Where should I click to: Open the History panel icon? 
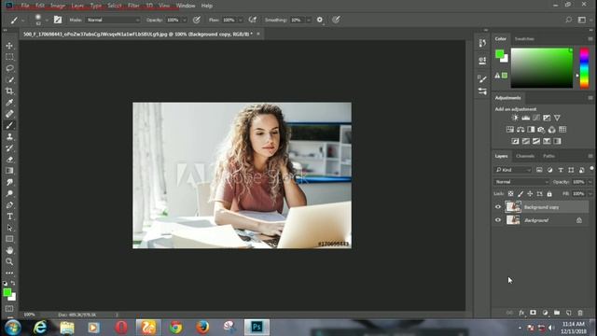(x=482, y=43)
